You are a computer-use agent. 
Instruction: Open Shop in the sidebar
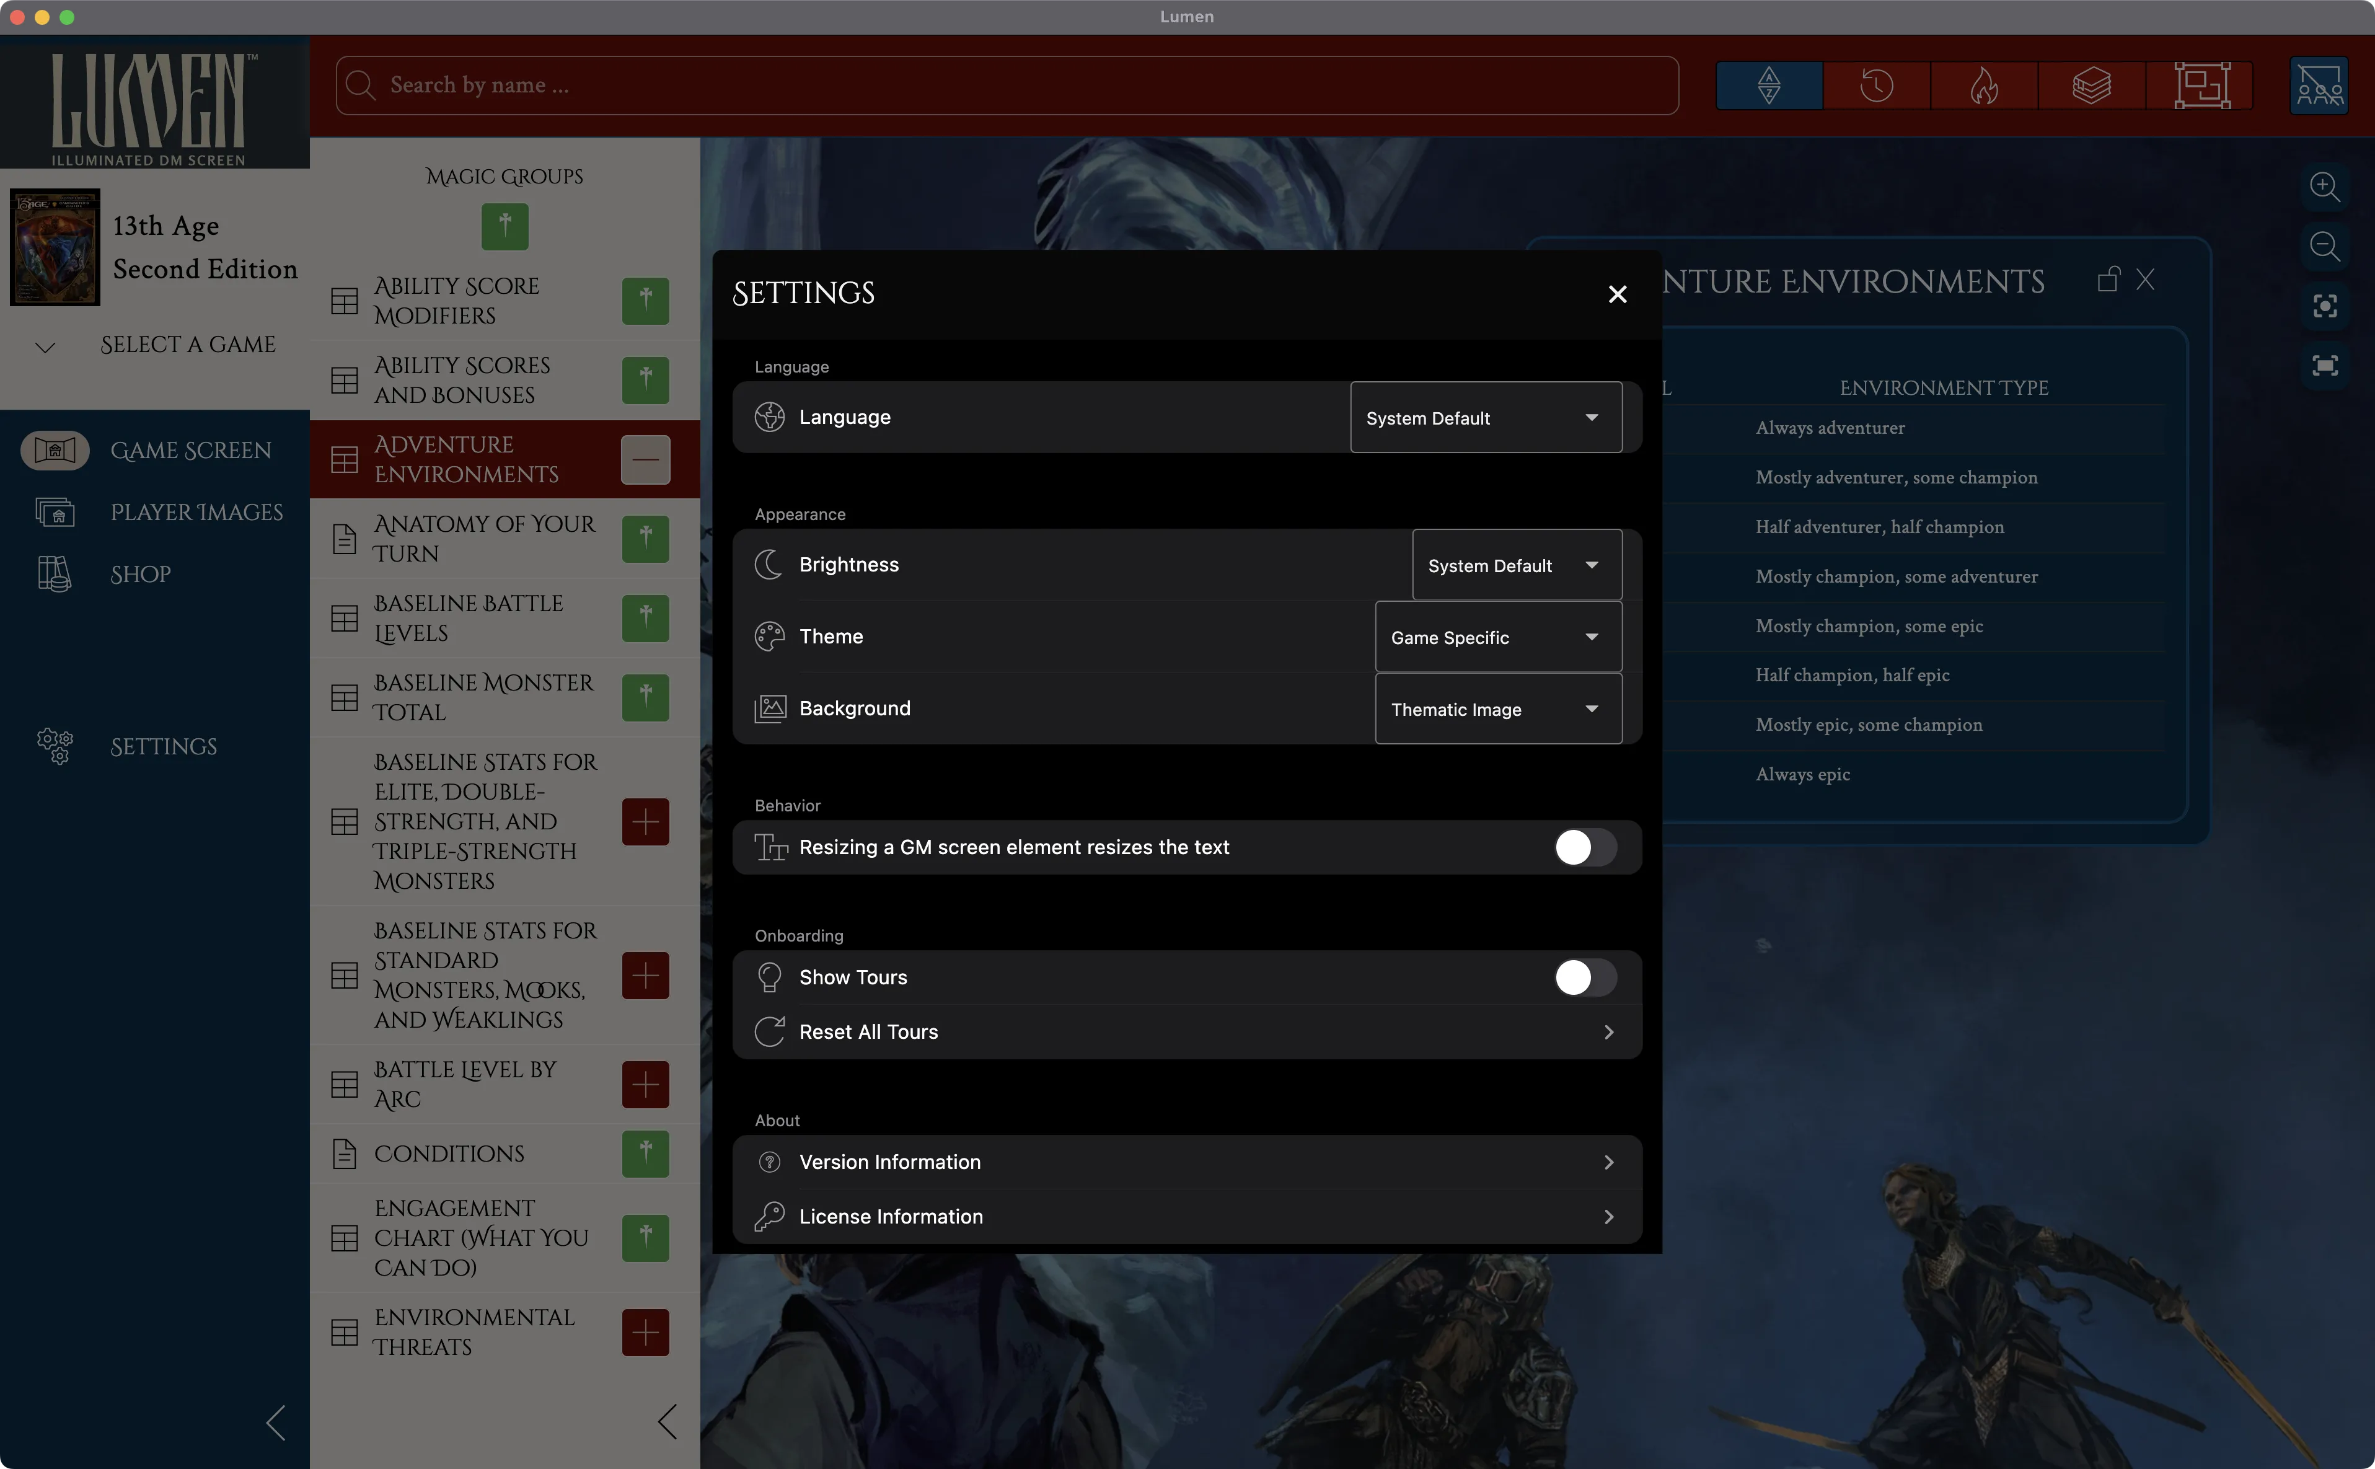(x=141, y=574)
